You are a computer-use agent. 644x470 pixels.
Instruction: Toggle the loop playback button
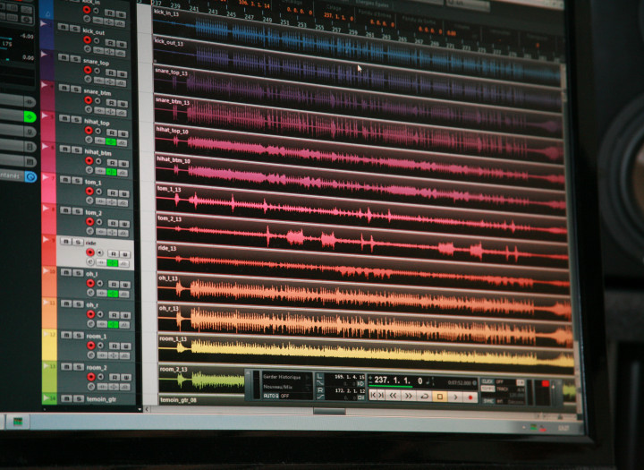[x=424, y=396]
